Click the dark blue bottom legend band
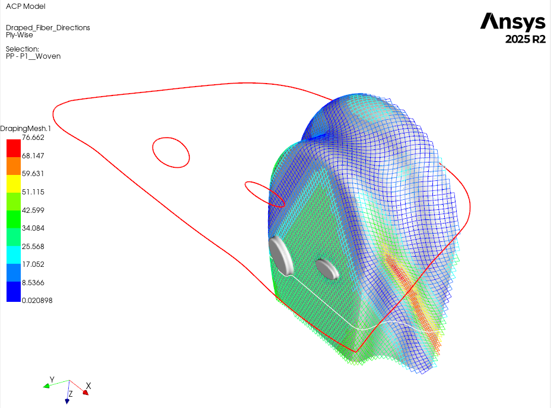The height and width of the screenshot is (408, 551). [13, 292]
